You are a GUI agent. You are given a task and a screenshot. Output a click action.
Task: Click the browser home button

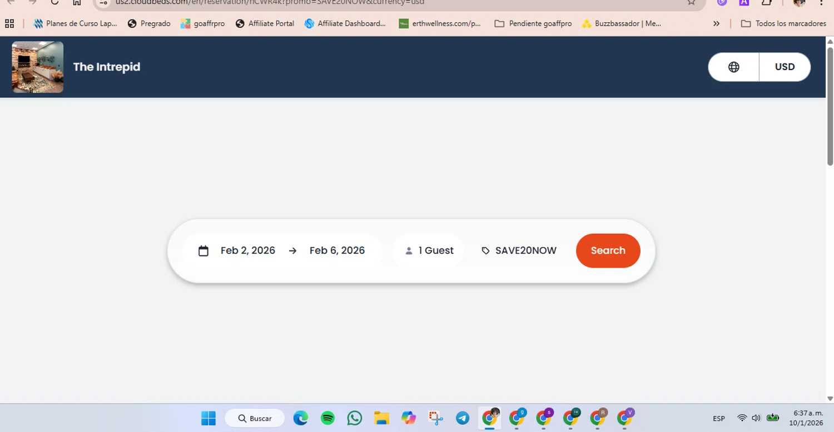(x=77, y=2)
